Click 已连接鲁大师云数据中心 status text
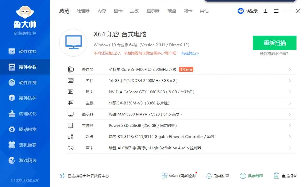This screenshot has width=306, height=187. point(88,176)
